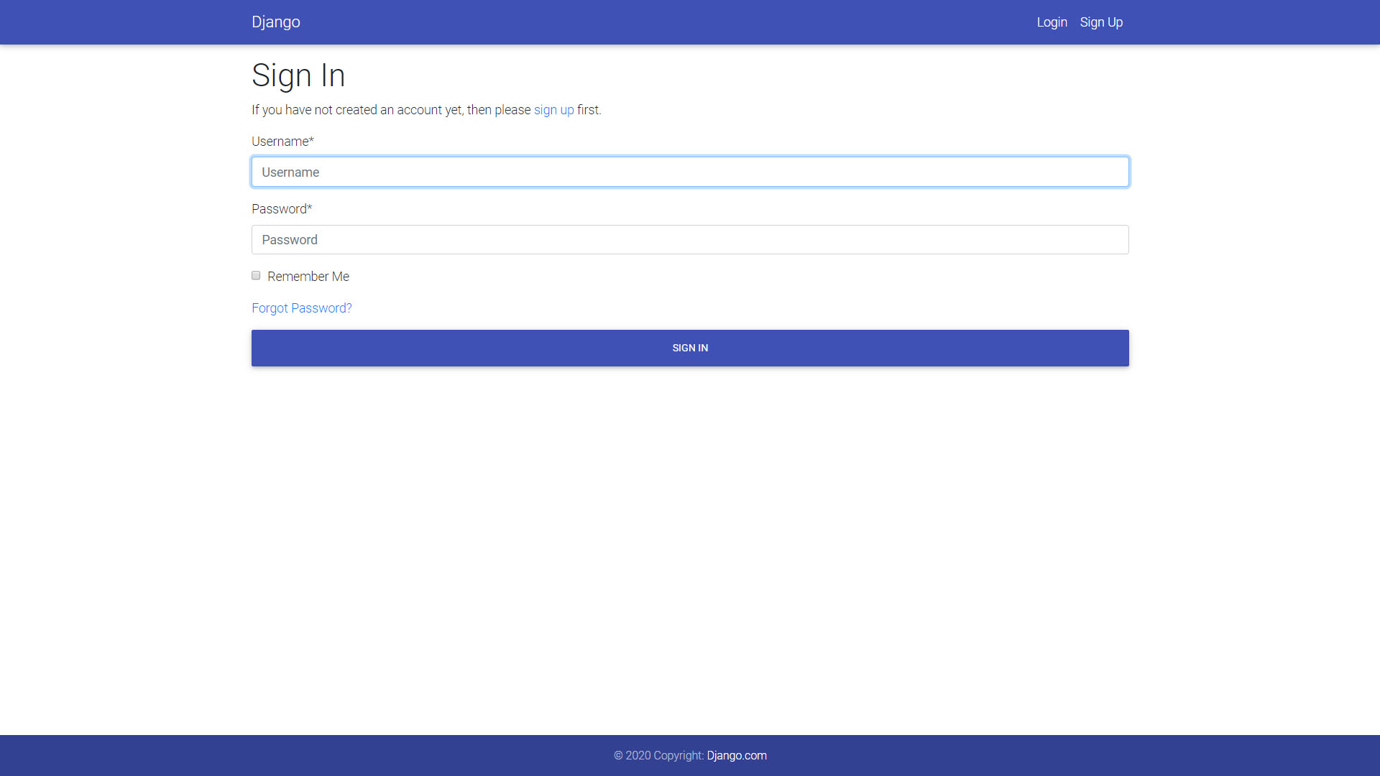
Task: Click the Django.com link in the footer
Action: [736, 755]
